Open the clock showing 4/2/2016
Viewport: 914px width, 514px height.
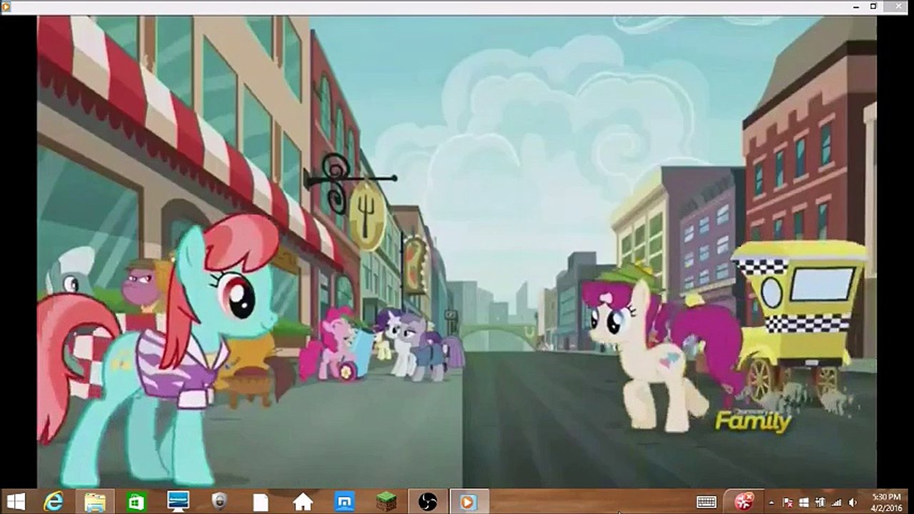885,502
